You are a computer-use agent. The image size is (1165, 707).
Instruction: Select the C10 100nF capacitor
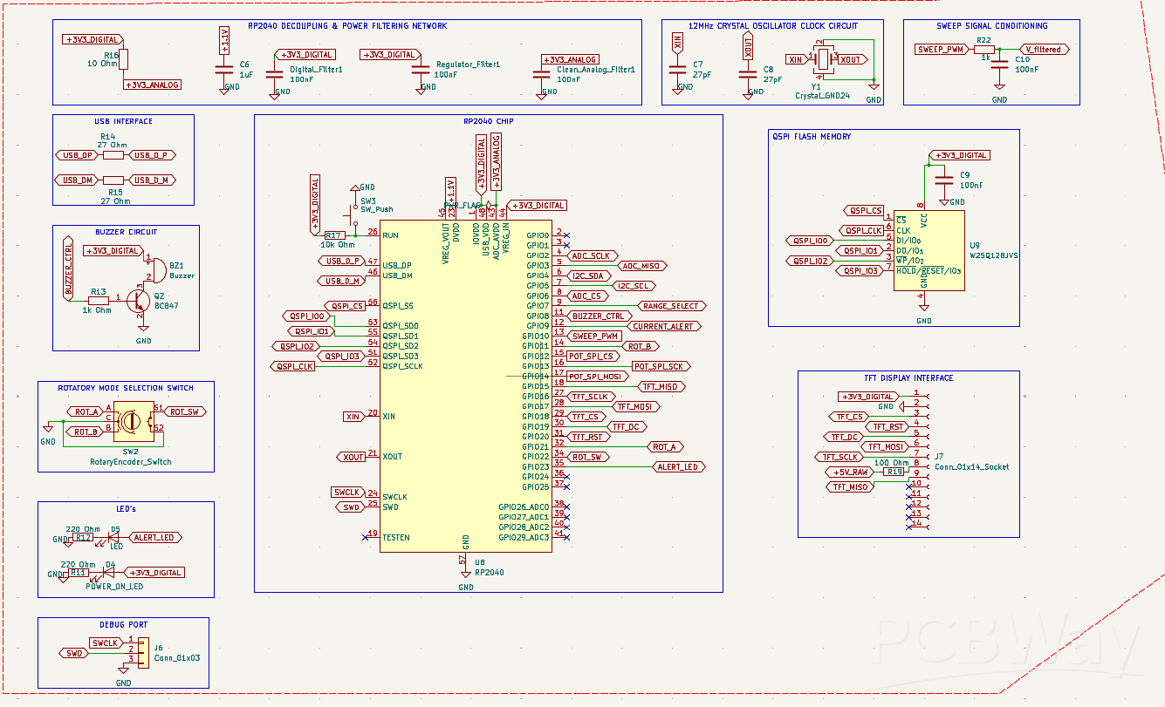[x=1000, y=65]
